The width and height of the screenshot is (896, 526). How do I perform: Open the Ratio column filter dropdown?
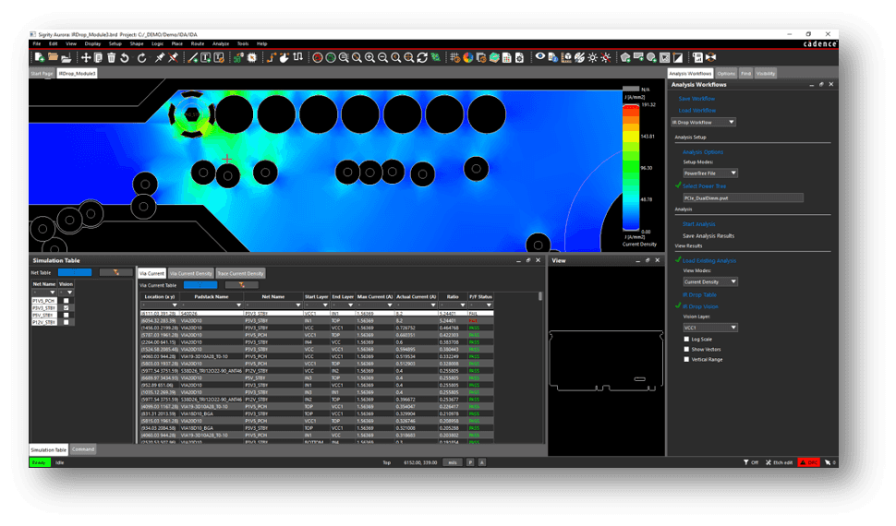454,305
